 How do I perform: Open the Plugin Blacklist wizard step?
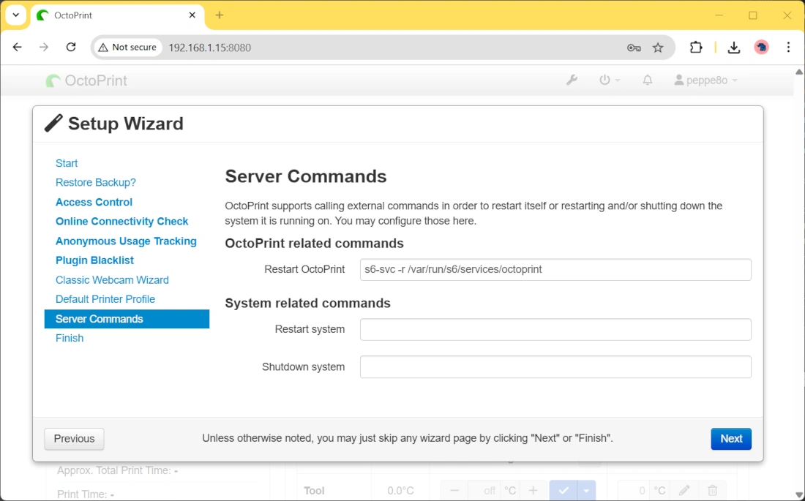[94, 260]
